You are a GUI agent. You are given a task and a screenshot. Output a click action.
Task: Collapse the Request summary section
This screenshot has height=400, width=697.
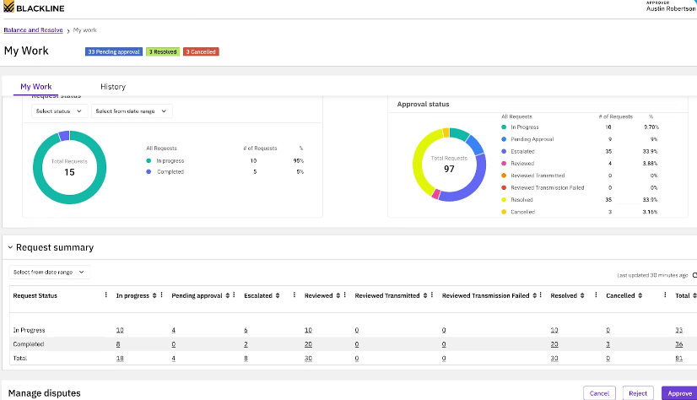[10, 247]
